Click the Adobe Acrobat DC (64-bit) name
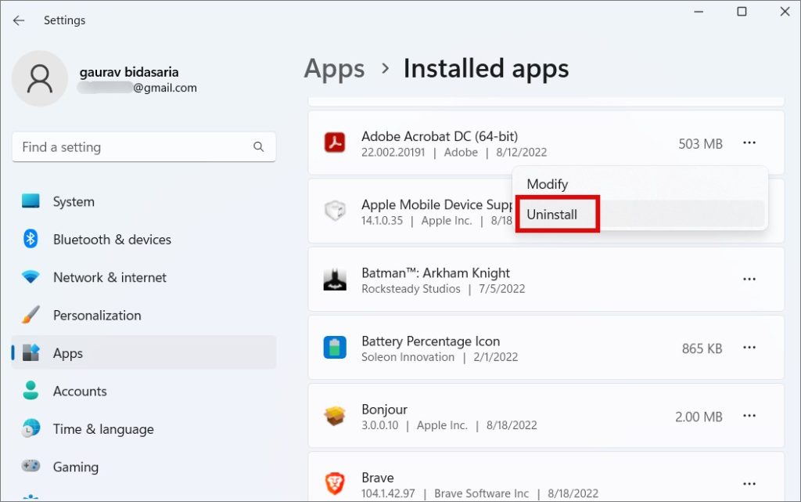 tap(440, 136)
